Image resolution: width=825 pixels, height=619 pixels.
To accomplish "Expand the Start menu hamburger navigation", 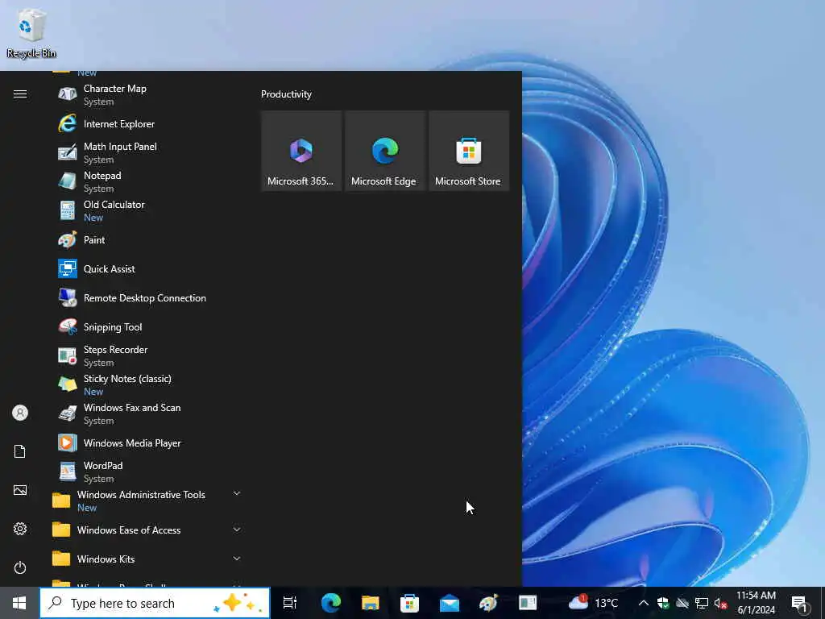I will coord(20,93).
